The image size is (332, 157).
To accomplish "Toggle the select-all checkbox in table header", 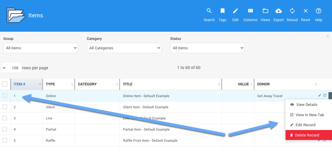I will (x=5, y=84).
